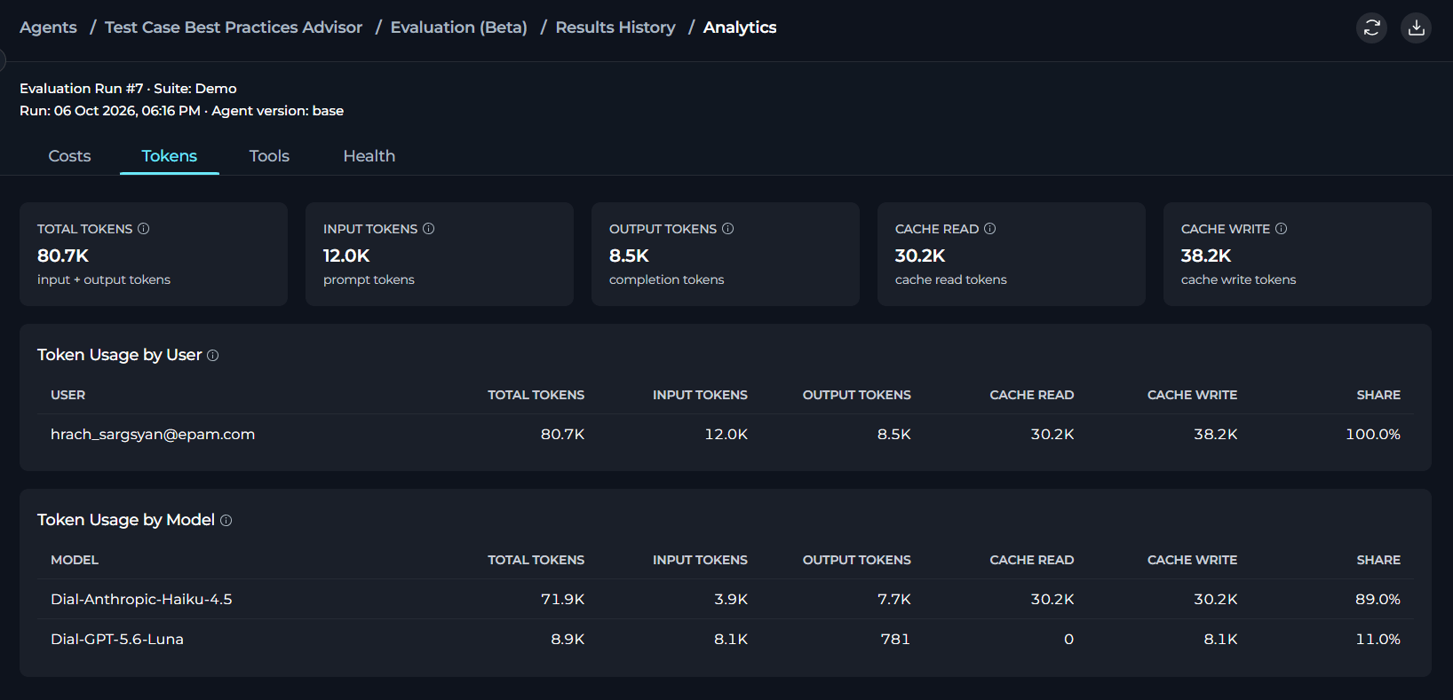Viewport: 1453px width, 700px height.
Task: Click the download report icon
Action: click(x=1416, y=28)
